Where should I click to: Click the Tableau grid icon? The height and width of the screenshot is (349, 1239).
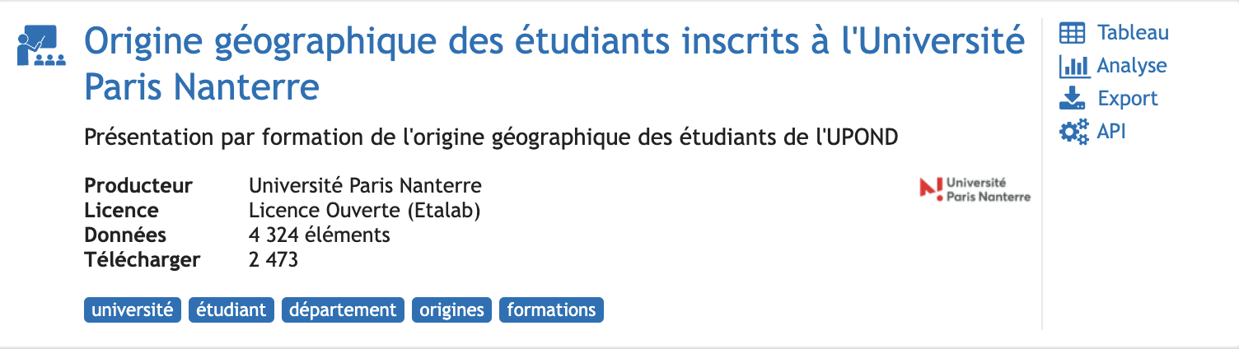tap(1072, 33)
